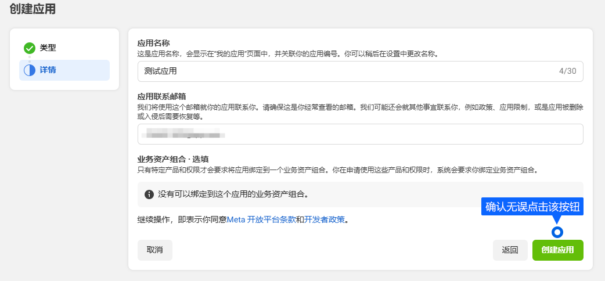Open the Meta 开放平台条款 link

(261, 220)
